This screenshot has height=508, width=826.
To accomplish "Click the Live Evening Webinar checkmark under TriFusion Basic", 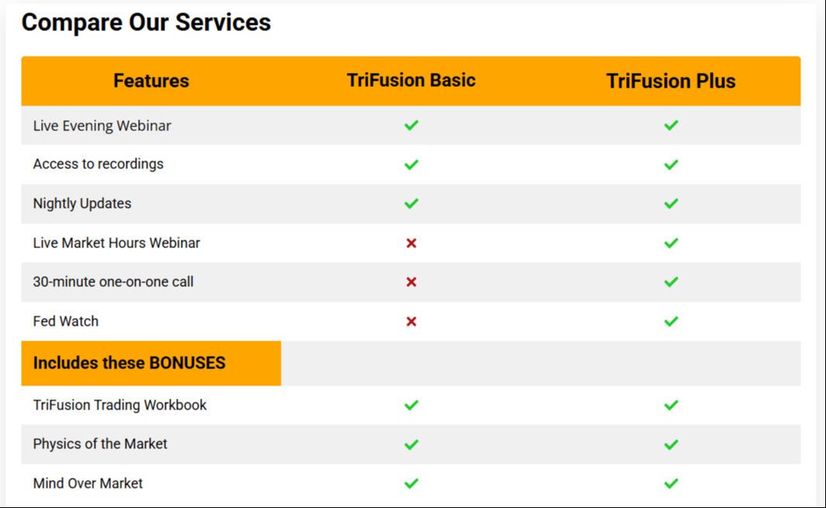I will pos(411,126).
